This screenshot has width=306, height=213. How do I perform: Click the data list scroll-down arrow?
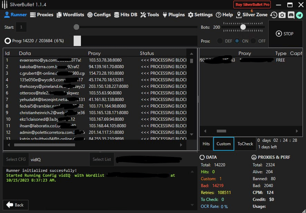(x=192, y=134)
